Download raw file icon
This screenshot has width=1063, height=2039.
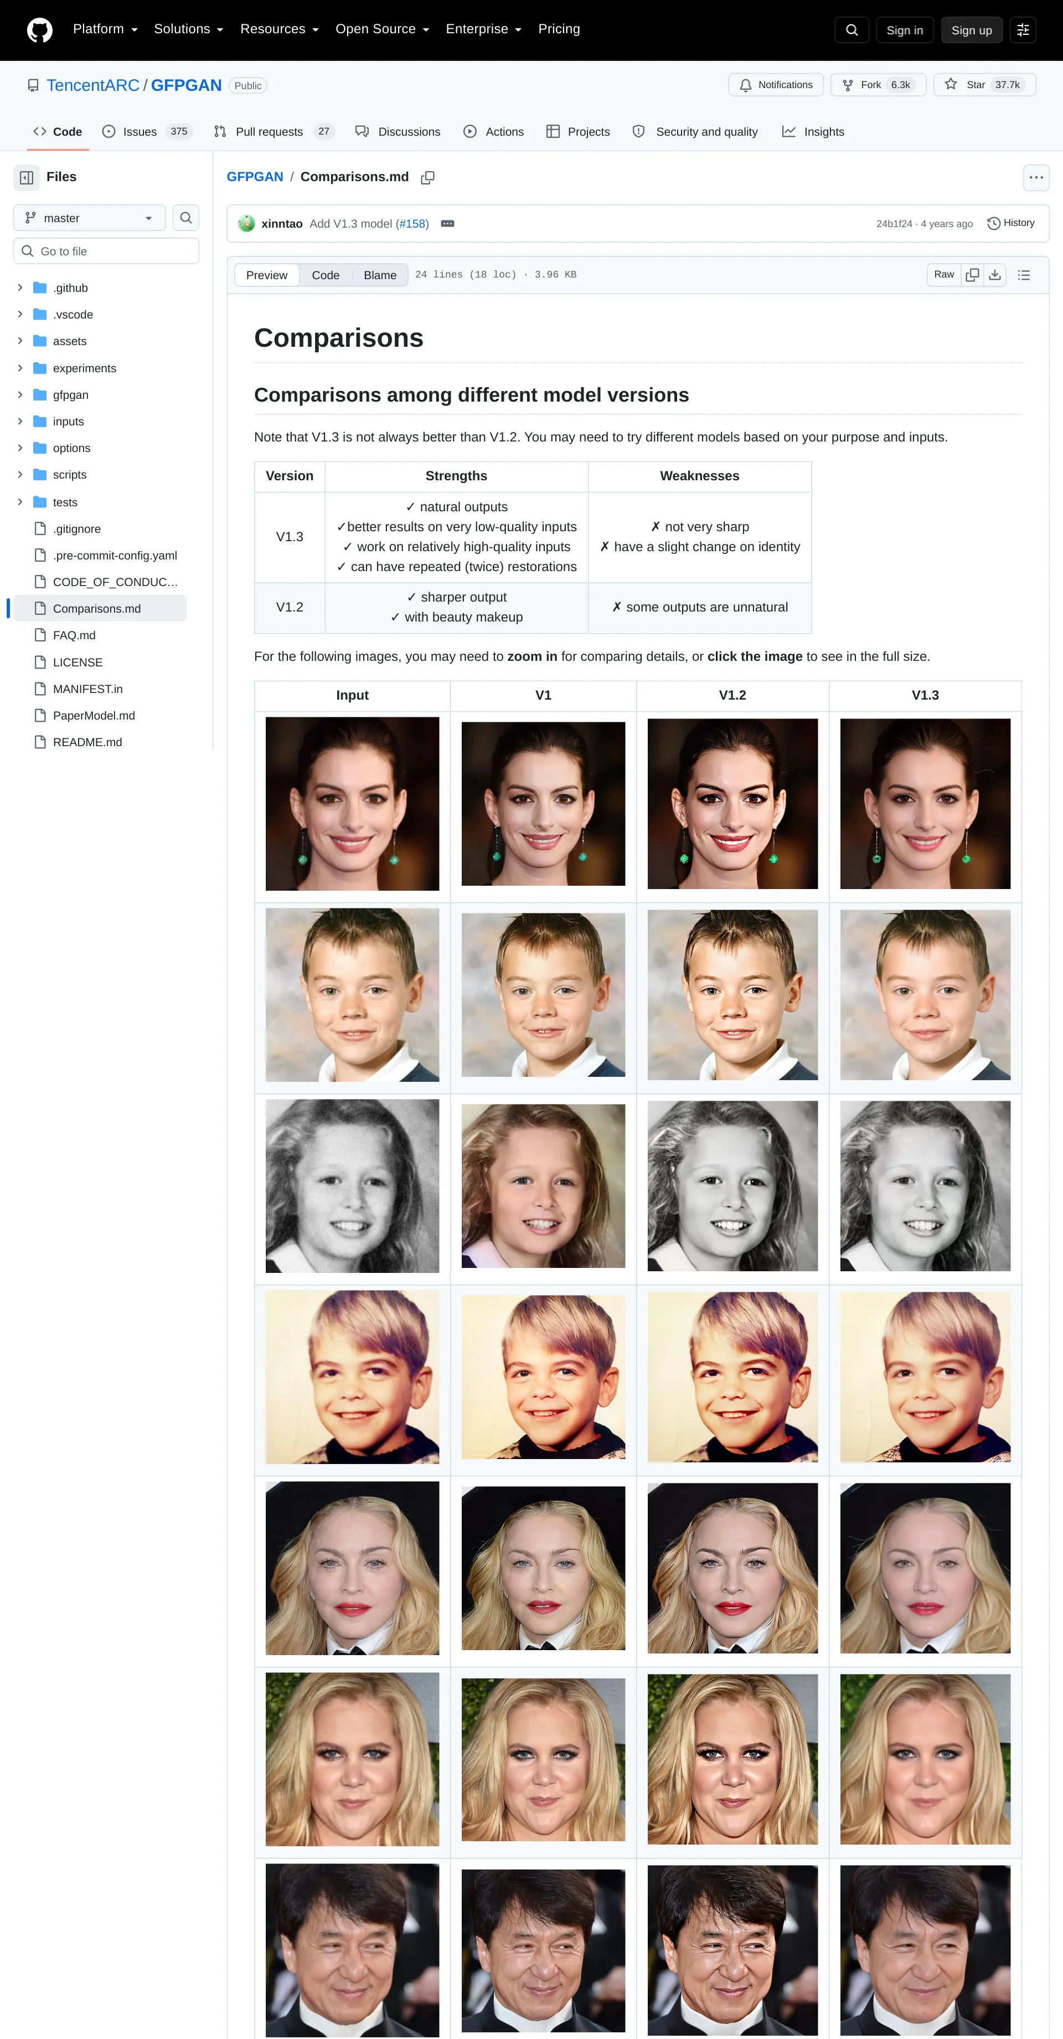[x=995, y=275]
